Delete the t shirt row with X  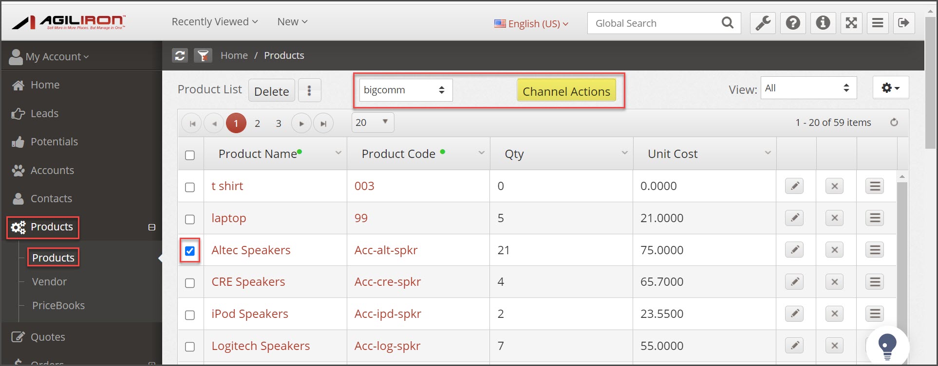click(834, 186)
